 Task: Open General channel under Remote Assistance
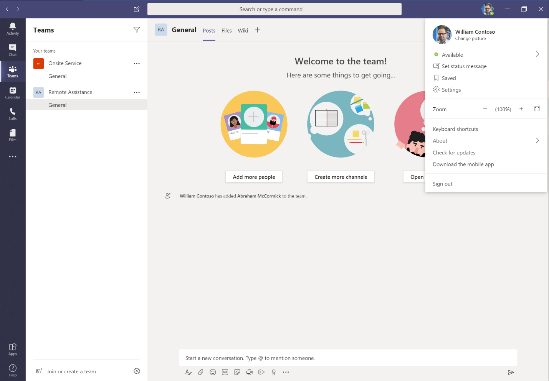[x=86, y=105]
